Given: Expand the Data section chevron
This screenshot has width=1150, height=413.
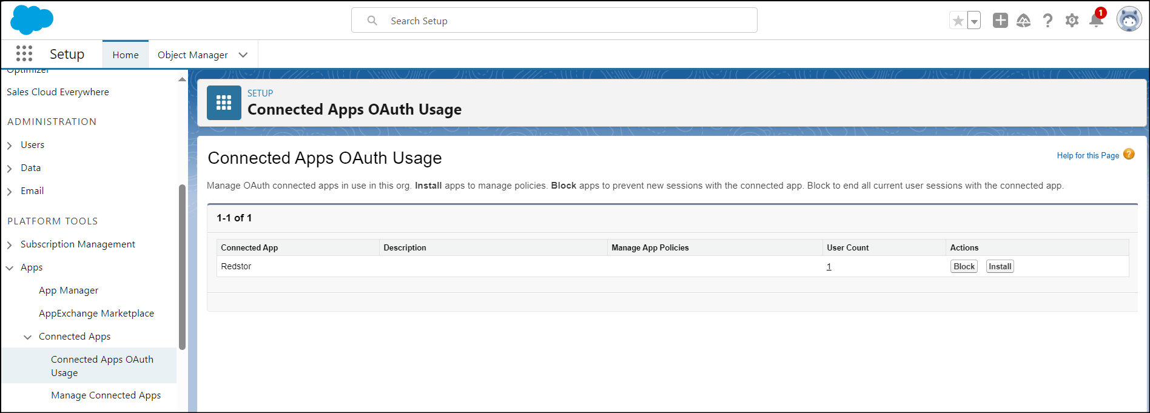Looking at the screenshot, I should click(x=10, y=168).
